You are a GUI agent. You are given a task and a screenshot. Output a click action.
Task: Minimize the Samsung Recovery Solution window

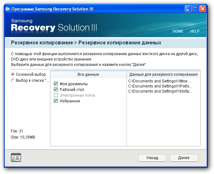[x=188, y=9]
